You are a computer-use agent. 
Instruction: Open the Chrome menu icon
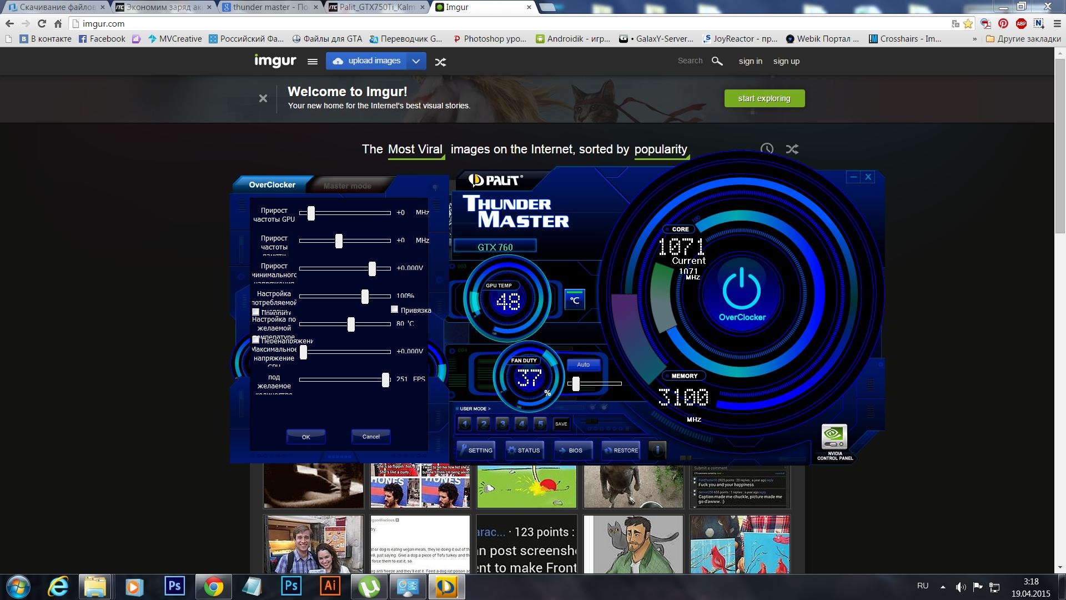[1056, 23]
